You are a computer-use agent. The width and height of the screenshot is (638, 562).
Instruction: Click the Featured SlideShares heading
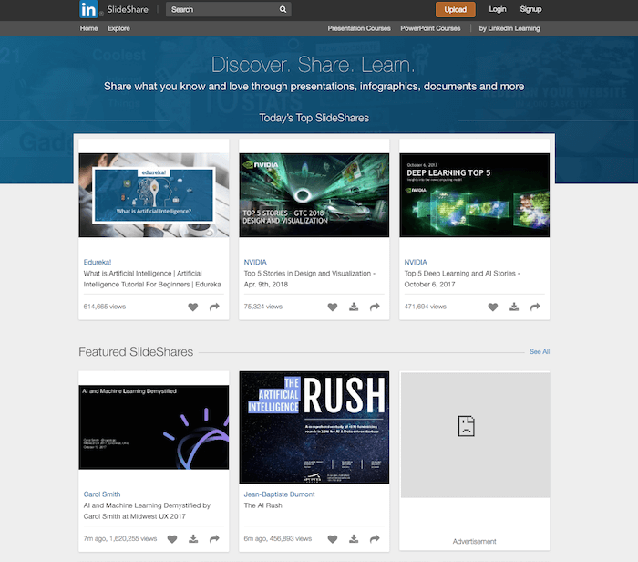(x=136, y=351)
